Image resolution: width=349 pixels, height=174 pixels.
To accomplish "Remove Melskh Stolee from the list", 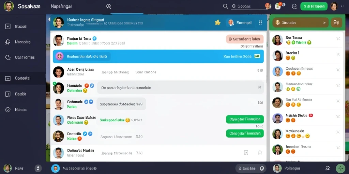I will click(338, 117).
